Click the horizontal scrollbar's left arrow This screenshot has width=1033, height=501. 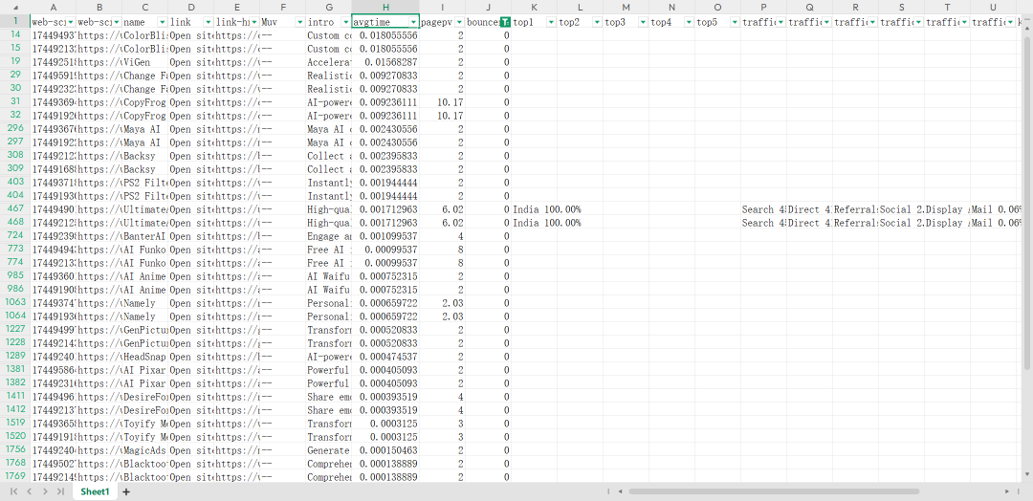coord(620,491)
